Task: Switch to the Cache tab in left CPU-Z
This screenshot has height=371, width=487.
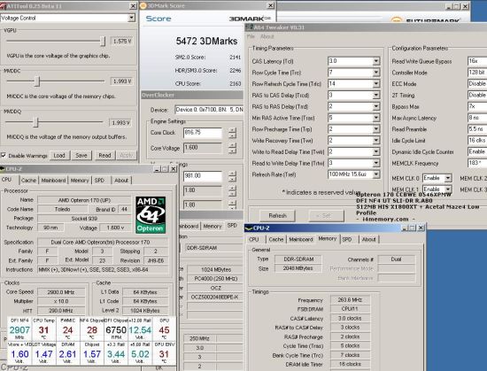Action: 29,181
